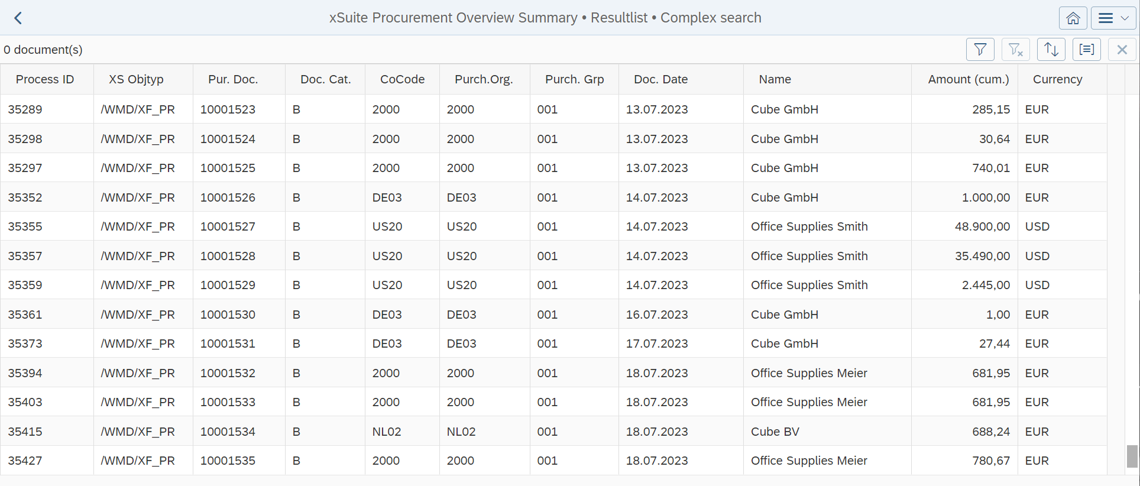Select Process ID 35359 cell
Image resolution: width=1140 pixels, height=486 pixels.
[x=47, y=285]
